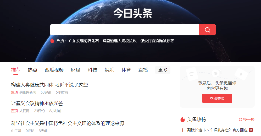Click the red search magnifier button
Viewport: 261px width, 136px height.
[207, 30]
